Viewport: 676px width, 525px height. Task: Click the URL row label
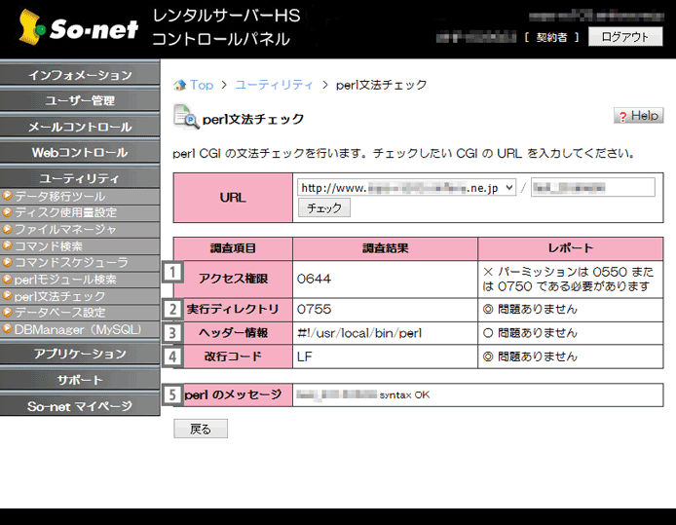click(x=233, y=198)
